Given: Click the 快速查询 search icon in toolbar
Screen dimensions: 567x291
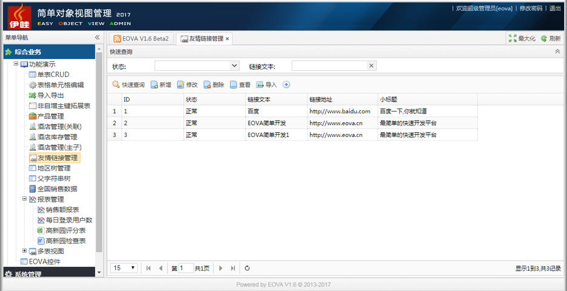Looking at the screenshot, I should click(116, 85).
